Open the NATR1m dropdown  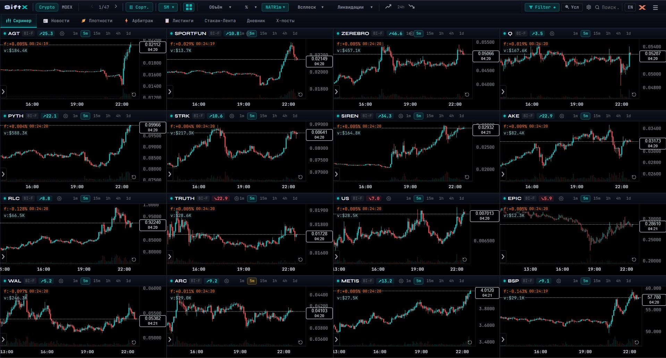click(x=276, y=7)
